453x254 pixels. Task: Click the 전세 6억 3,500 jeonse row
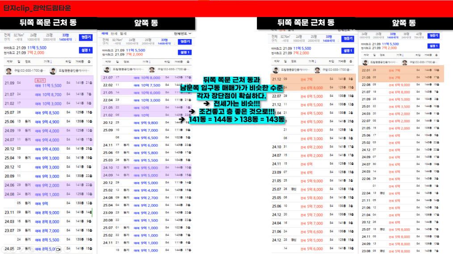pyautogui.click(x=401, y=107)
